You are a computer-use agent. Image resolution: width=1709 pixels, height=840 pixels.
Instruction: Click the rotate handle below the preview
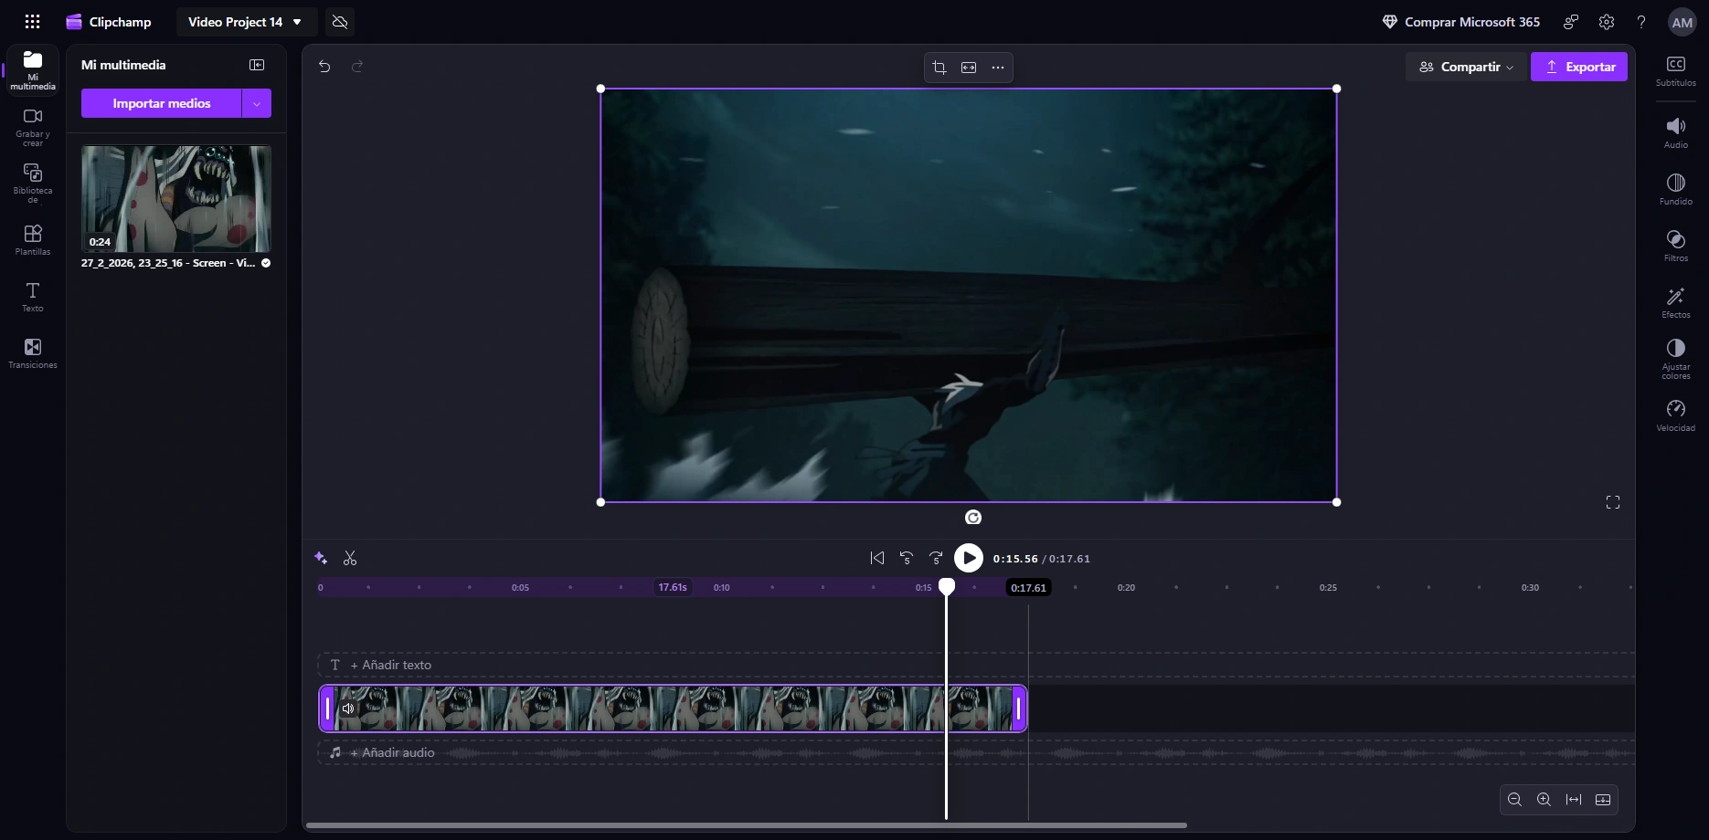coord(973,518)
